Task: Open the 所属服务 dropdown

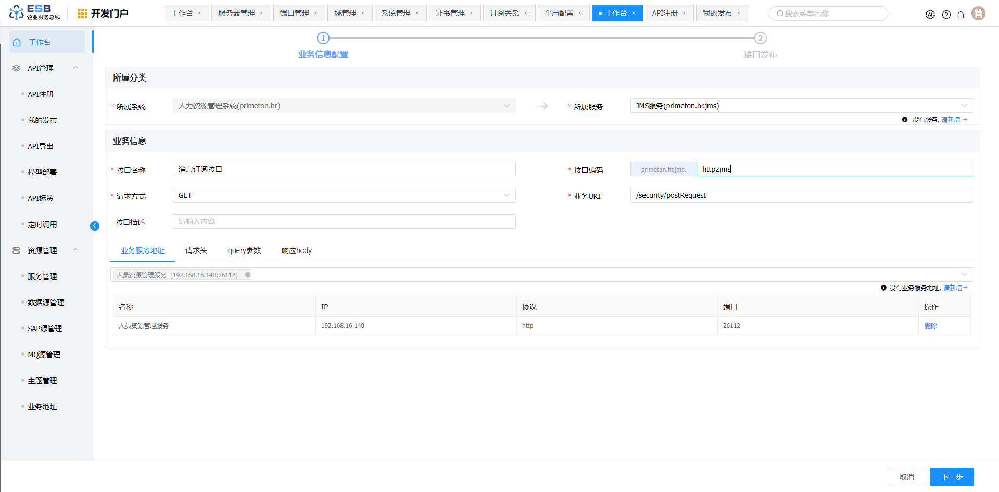Action: [801, 106]
